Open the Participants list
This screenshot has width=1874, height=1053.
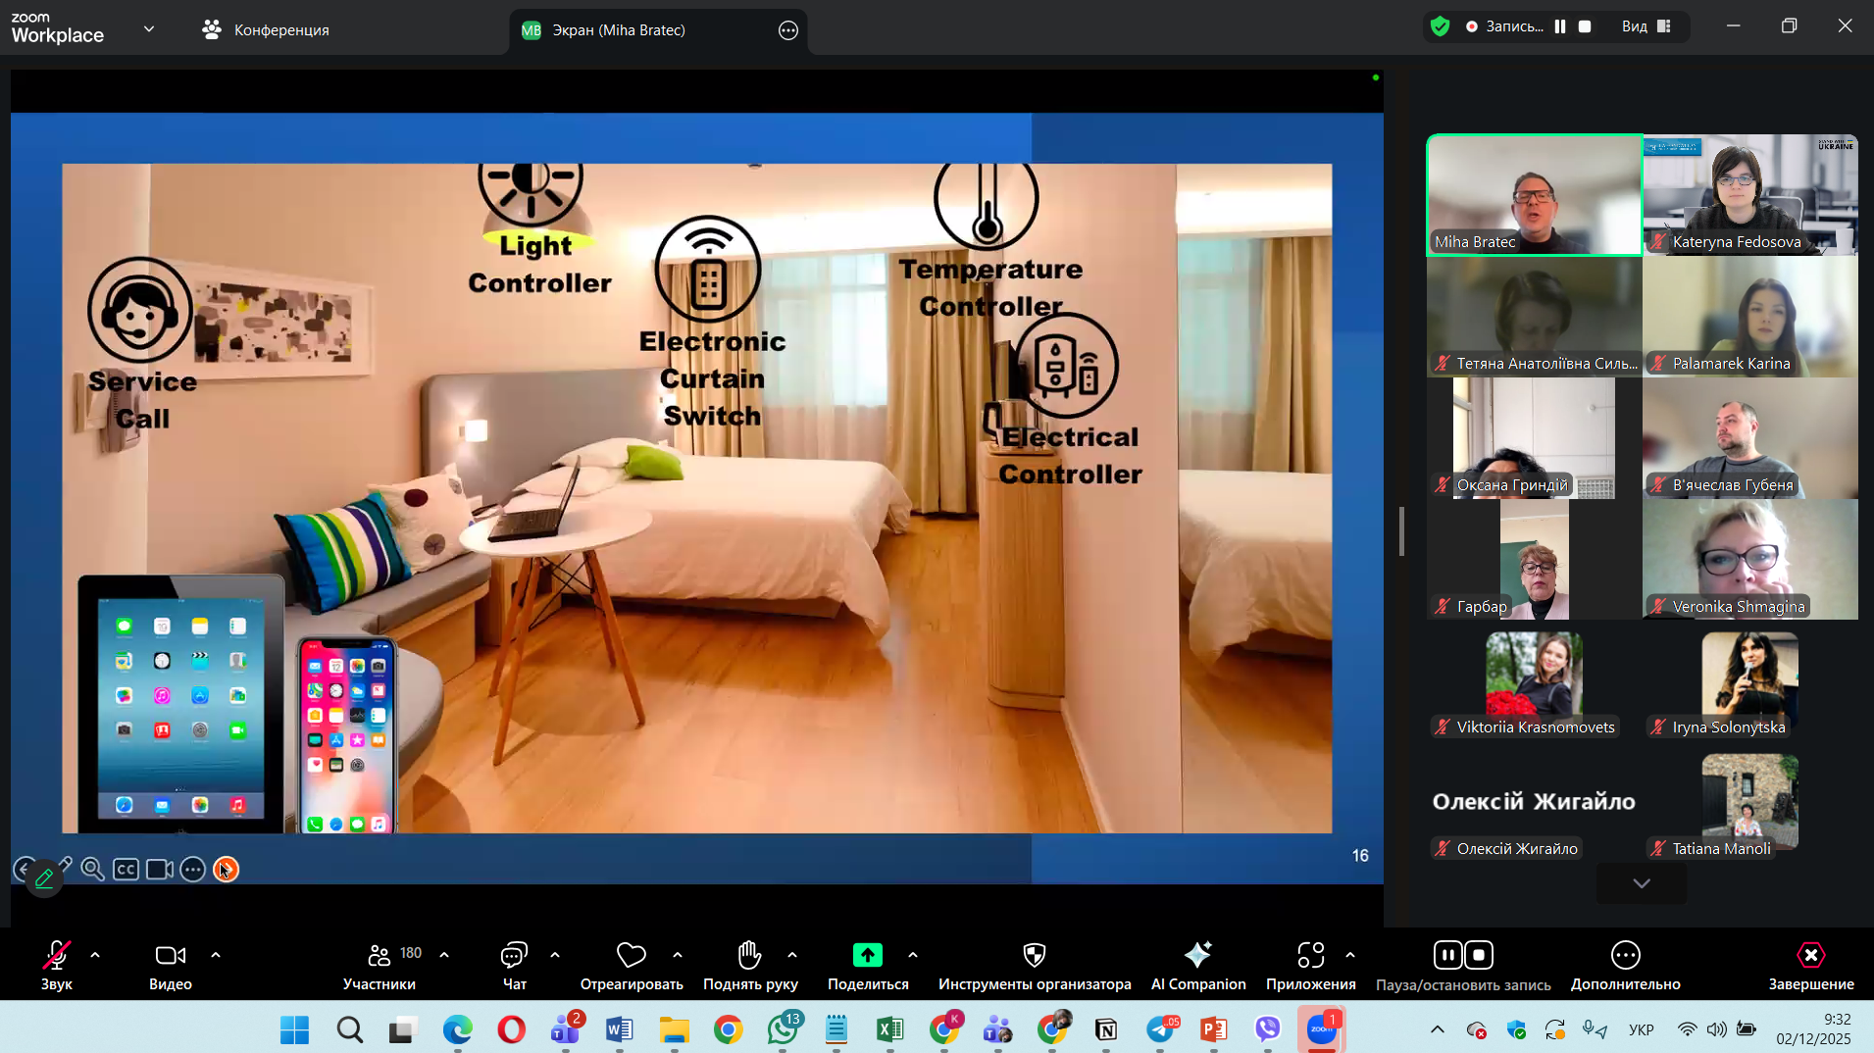click(380, 955)
